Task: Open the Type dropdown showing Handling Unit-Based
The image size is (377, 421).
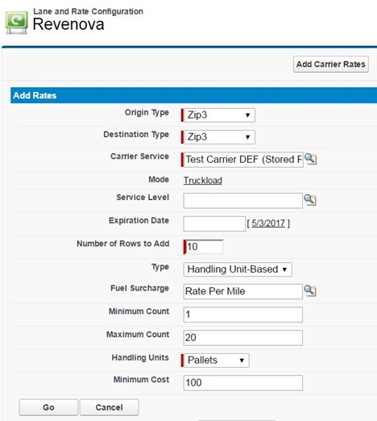Action: tap(238, 269)
